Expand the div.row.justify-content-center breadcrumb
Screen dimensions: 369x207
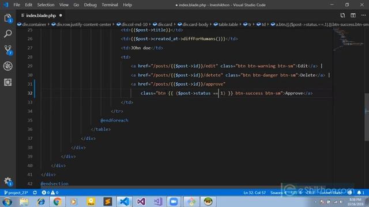[x=81, y=24]
